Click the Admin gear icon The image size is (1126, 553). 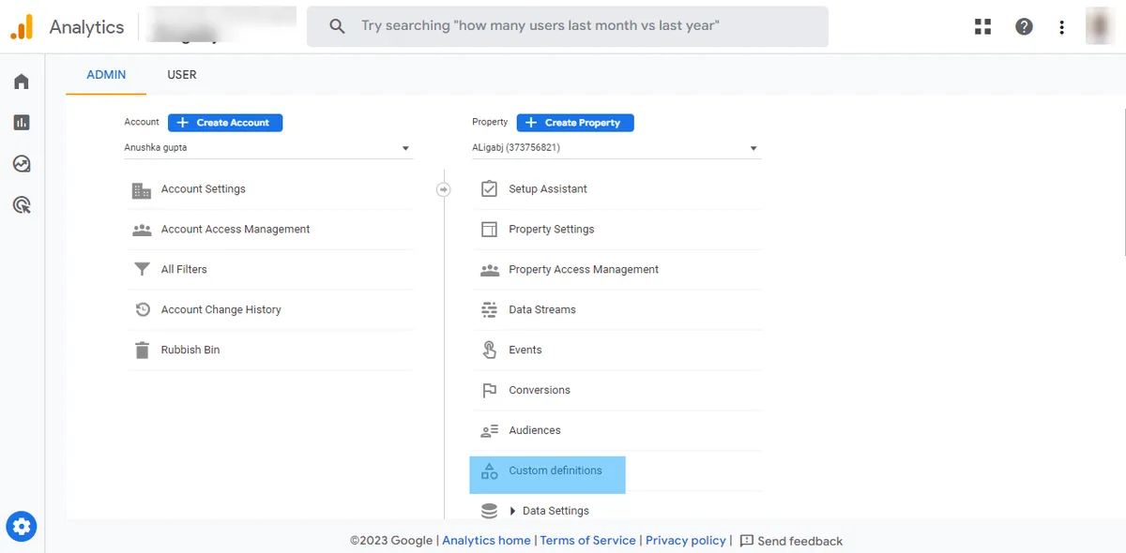pos(22,527)
